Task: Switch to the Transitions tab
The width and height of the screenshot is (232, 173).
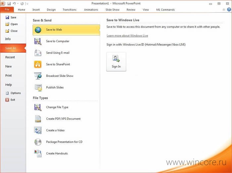Action: (x=69, y=10)
